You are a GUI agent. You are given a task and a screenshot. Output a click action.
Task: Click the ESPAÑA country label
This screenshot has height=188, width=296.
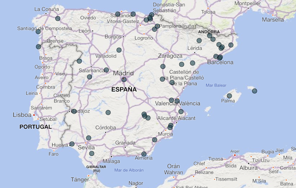click(124, 90)
